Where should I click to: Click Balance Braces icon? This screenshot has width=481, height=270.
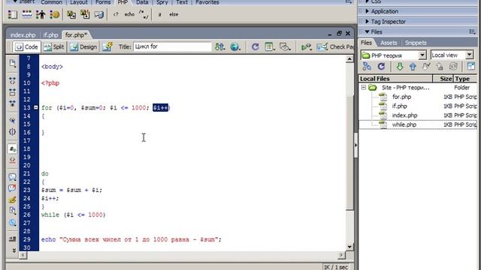12,132
